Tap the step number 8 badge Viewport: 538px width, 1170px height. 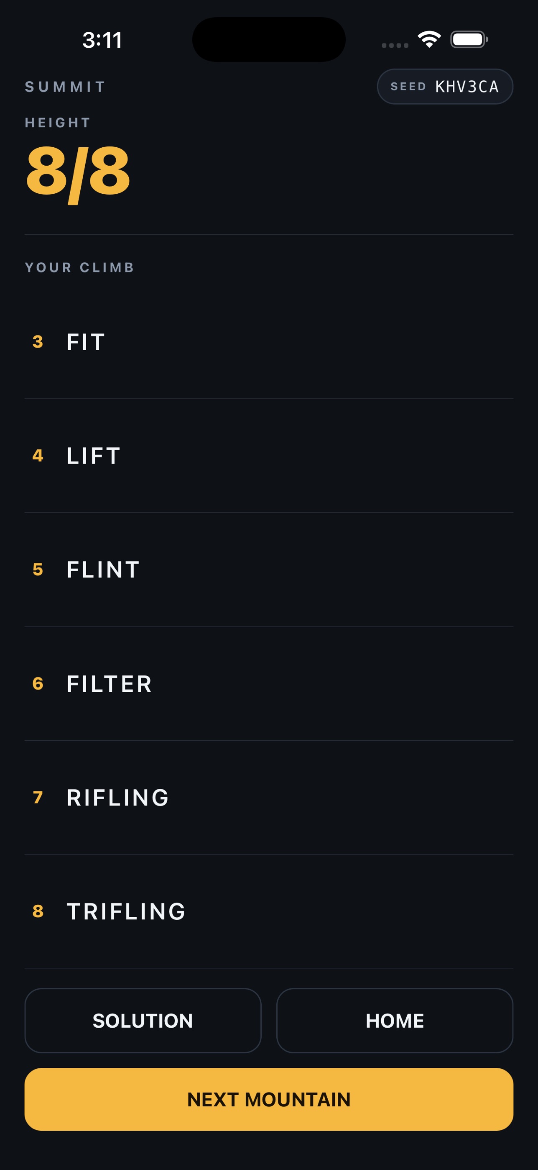click(38, 911)
